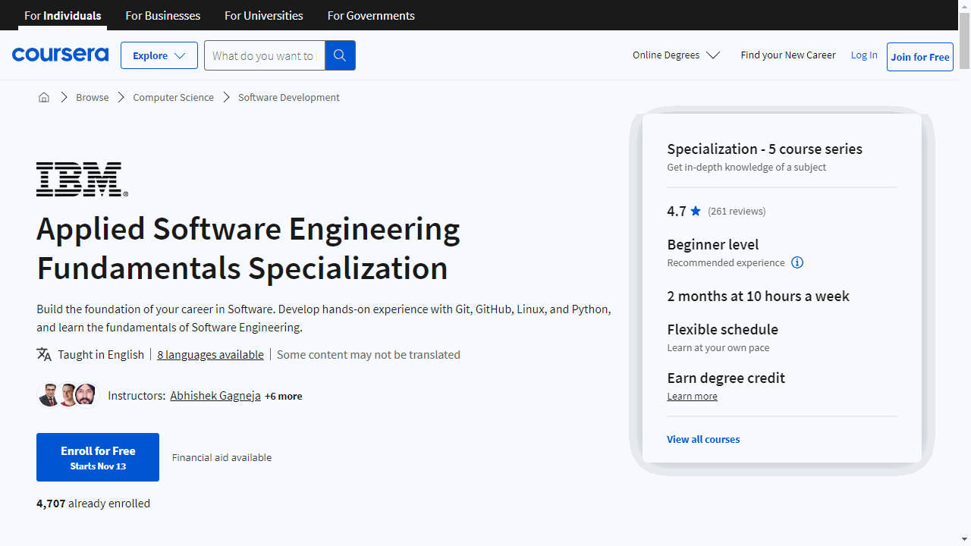Screen dimensions: 971x546
Task: Click Find your New Career link
Action: [788, 55]
